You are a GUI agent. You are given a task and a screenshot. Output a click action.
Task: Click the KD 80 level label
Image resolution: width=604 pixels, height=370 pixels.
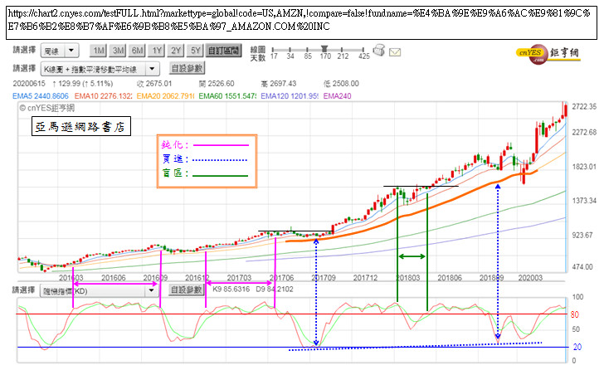(x=574, y=314)
